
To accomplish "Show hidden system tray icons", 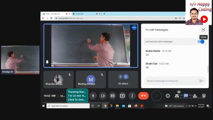I will point(187,106).
